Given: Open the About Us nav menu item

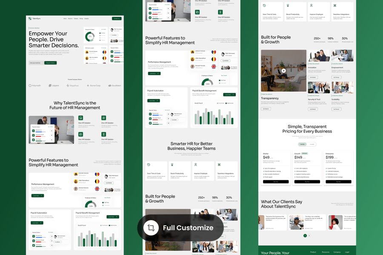Looking at the screenshot, I should (70, 19).
